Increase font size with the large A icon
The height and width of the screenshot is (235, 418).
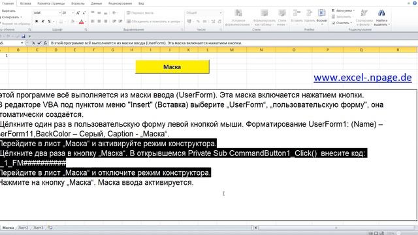click(78, 13)
